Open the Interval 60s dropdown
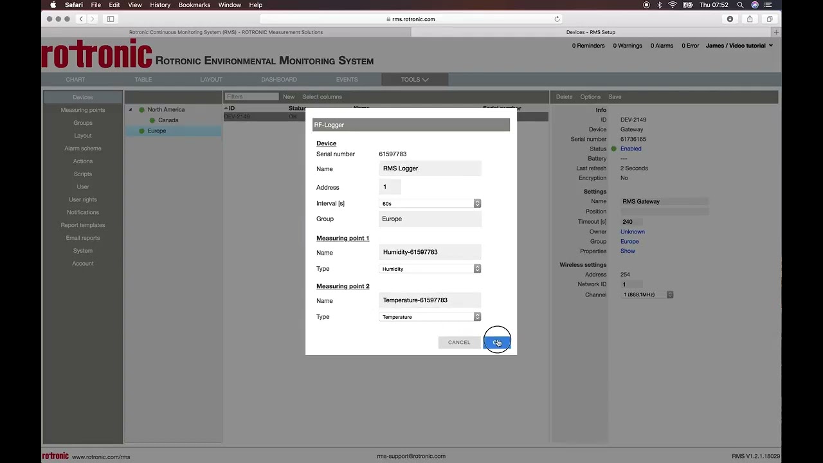823x463 pixels. click(430, 203)
